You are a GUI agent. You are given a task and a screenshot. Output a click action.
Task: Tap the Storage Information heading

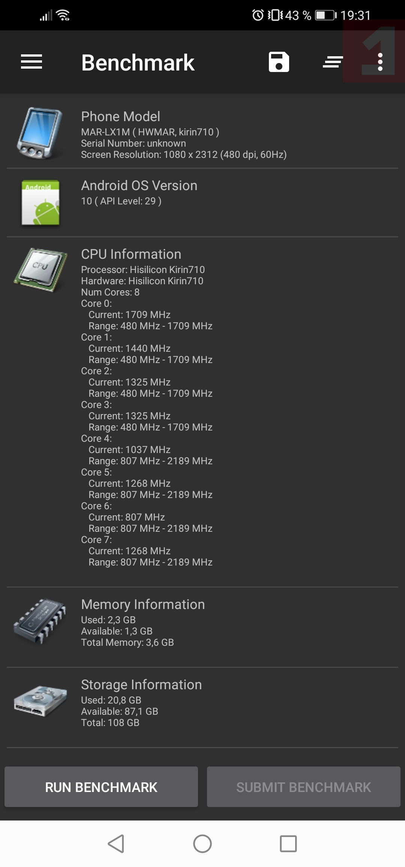point(141,685)
